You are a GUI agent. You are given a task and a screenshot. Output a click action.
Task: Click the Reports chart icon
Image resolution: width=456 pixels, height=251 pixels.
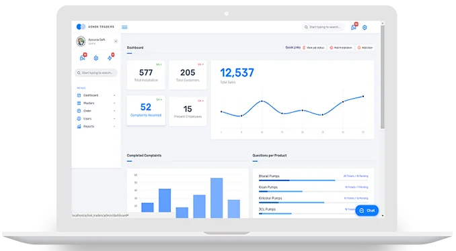pos(79,127)
